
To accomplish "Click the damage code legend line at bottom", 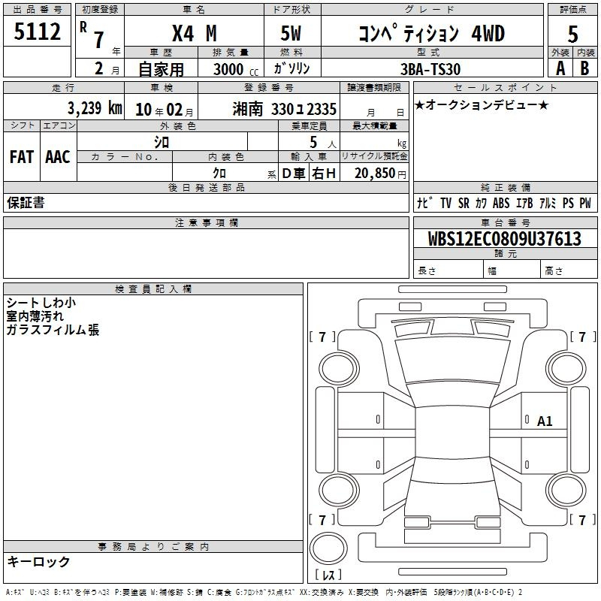I will [x=264, y=592].
